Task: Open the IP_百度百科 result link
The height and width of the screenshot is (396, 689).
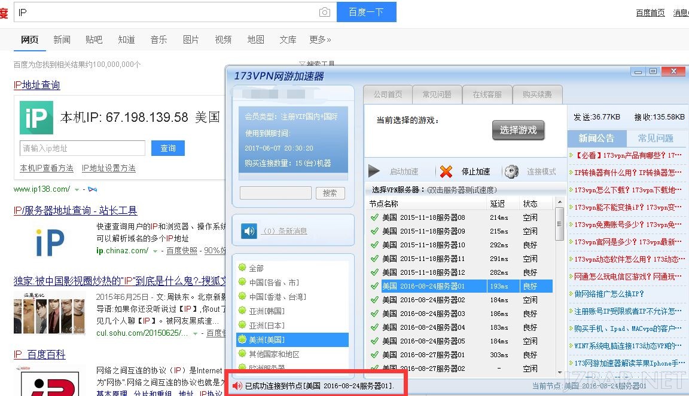Action: [39, 354]
